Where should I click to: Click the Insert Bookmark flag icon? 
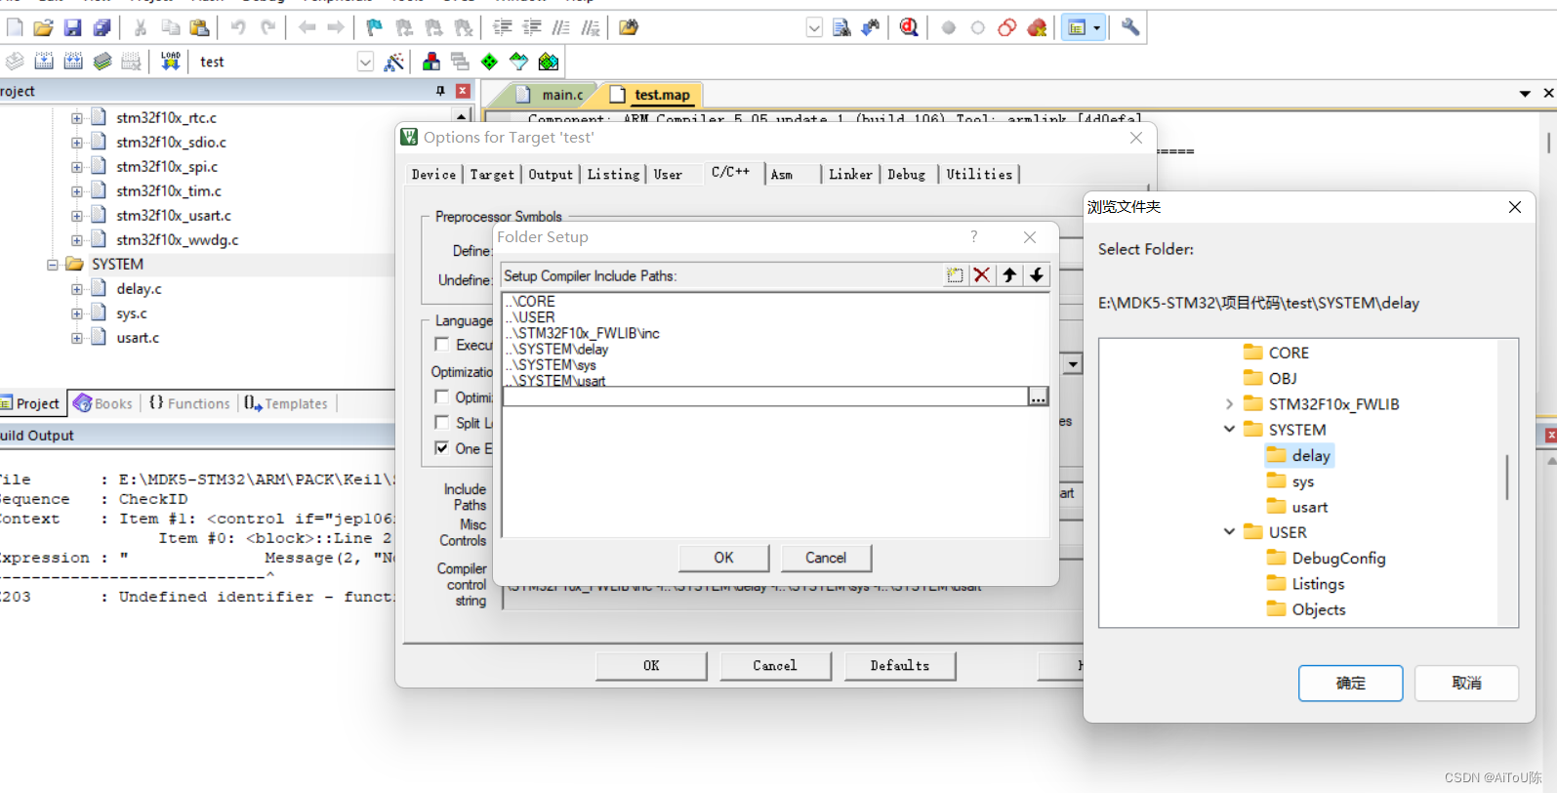374,28
